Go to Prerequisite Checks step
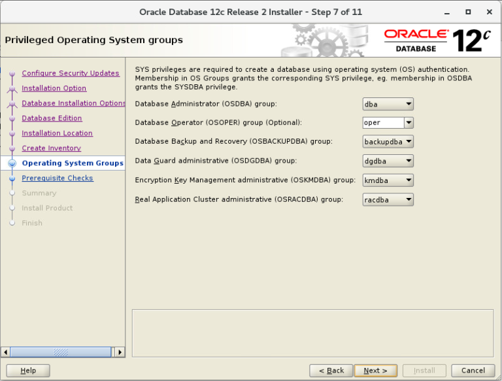502x381 pixels. 58,178
